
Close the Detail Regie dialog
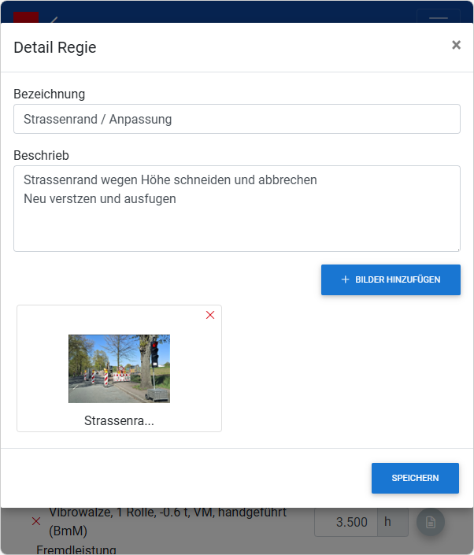tap(456, 45)
